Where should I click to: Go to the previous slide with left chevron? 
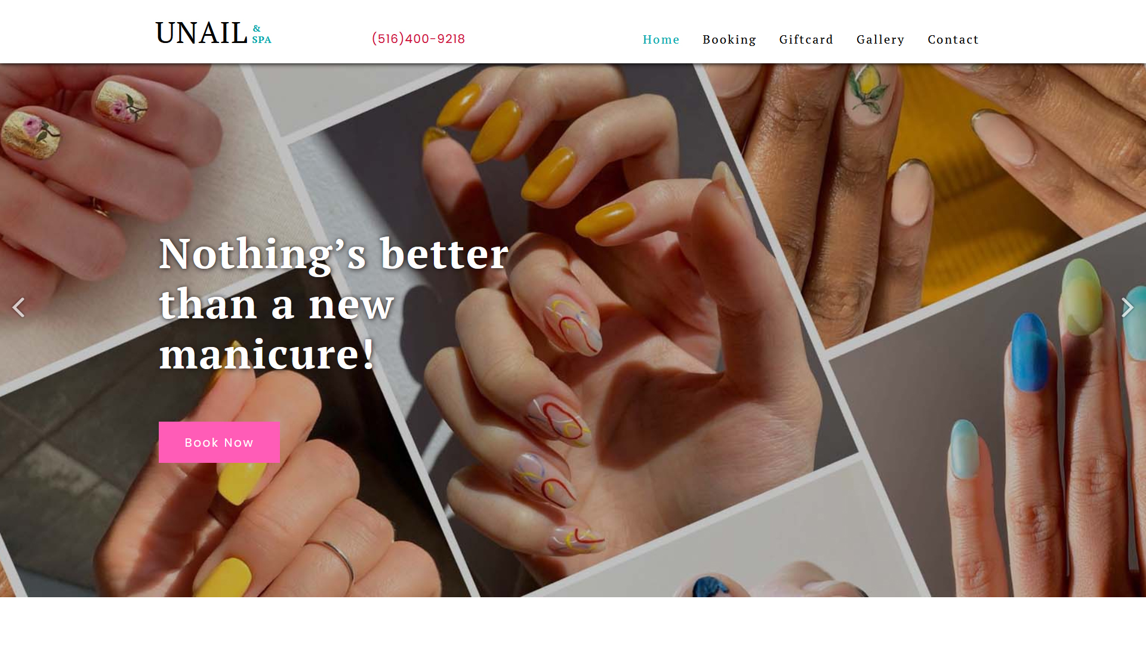pos(19,308)
